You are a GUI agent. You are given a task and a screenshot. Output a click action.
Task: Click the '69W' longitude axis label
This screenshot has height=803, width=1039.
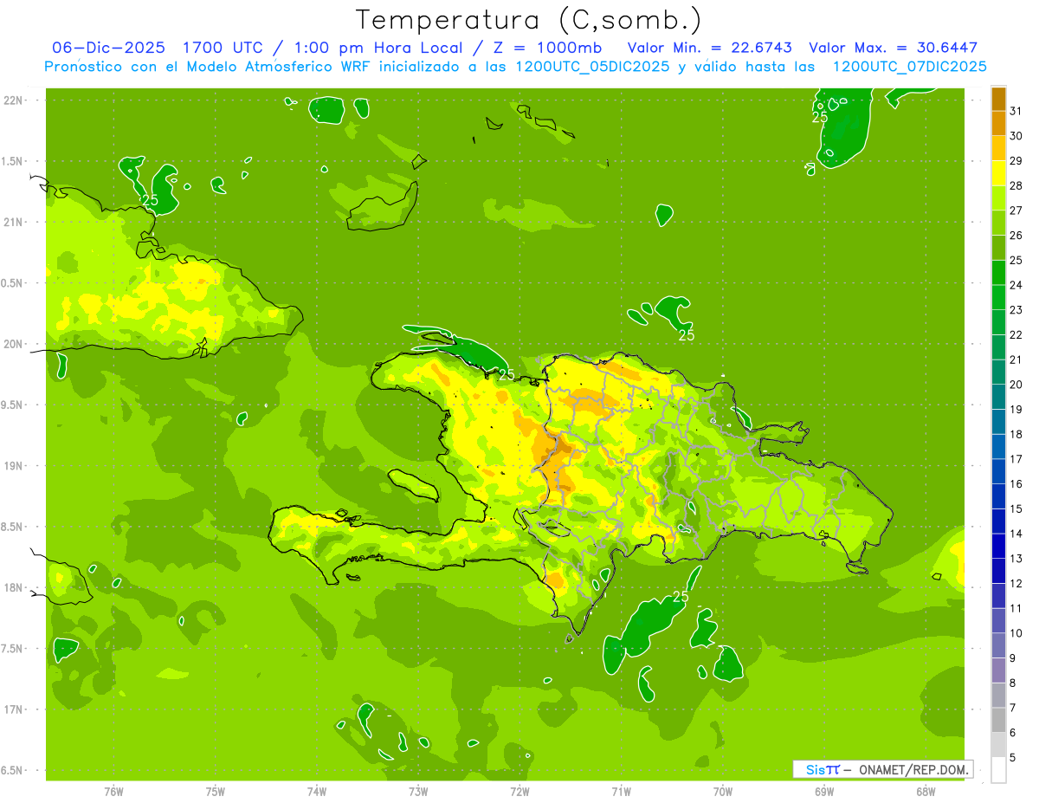824,792
